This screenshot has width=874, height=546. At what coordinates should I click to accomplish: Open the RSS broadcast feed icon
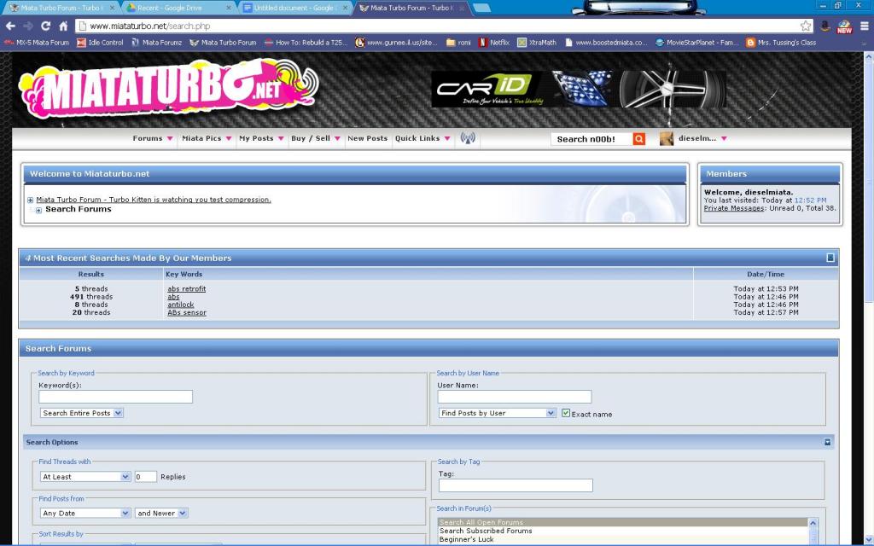[468, 137]
